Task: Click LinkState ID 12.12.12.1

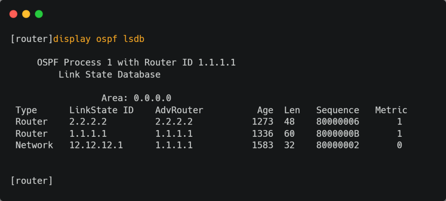Action: point(96,145)
